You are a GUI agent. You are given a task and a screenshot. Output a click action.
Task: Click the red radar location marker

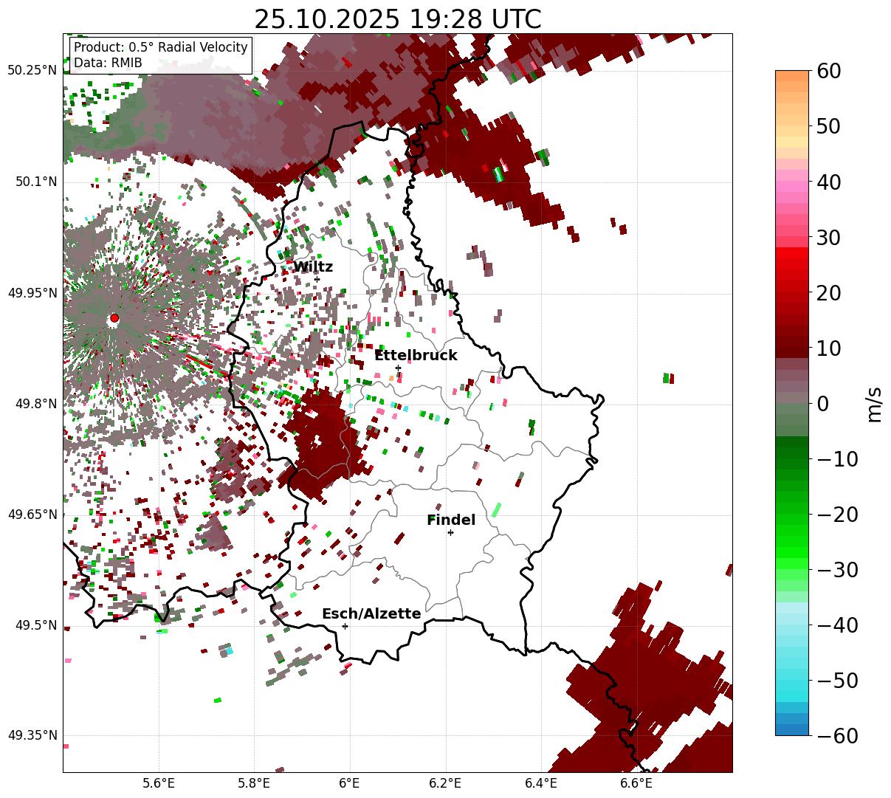[x=114, y=318]
